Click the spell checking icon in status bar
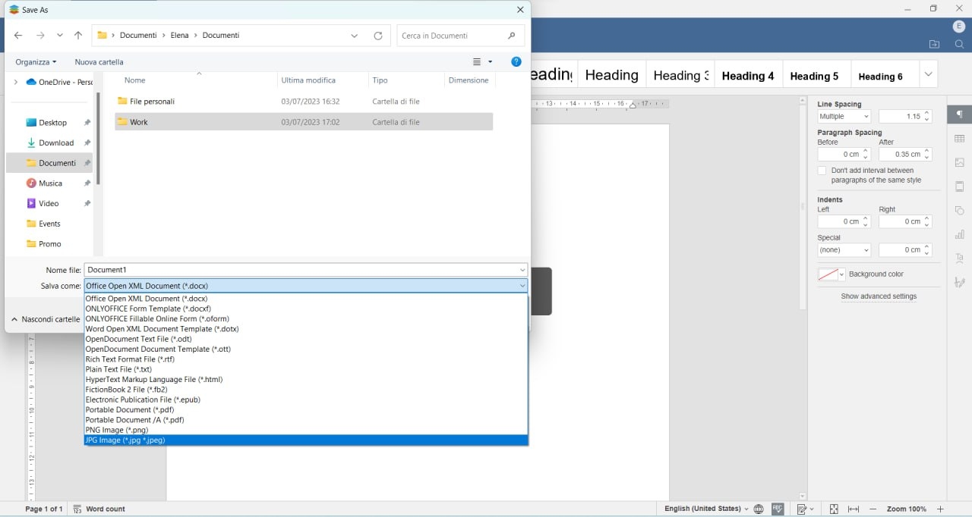 click(x=778, y=509)
